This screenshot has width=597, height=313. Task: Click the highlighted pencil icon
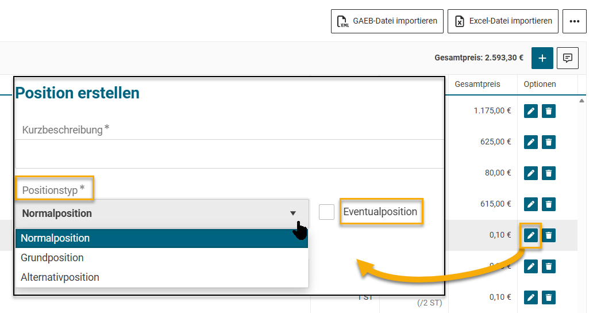click(531, 235)
